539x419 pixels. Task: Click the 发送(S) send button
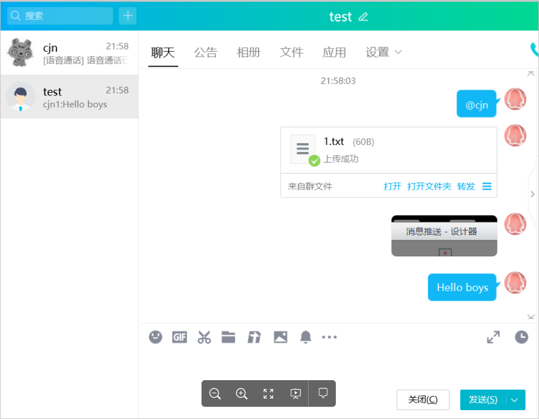point(483,400)
